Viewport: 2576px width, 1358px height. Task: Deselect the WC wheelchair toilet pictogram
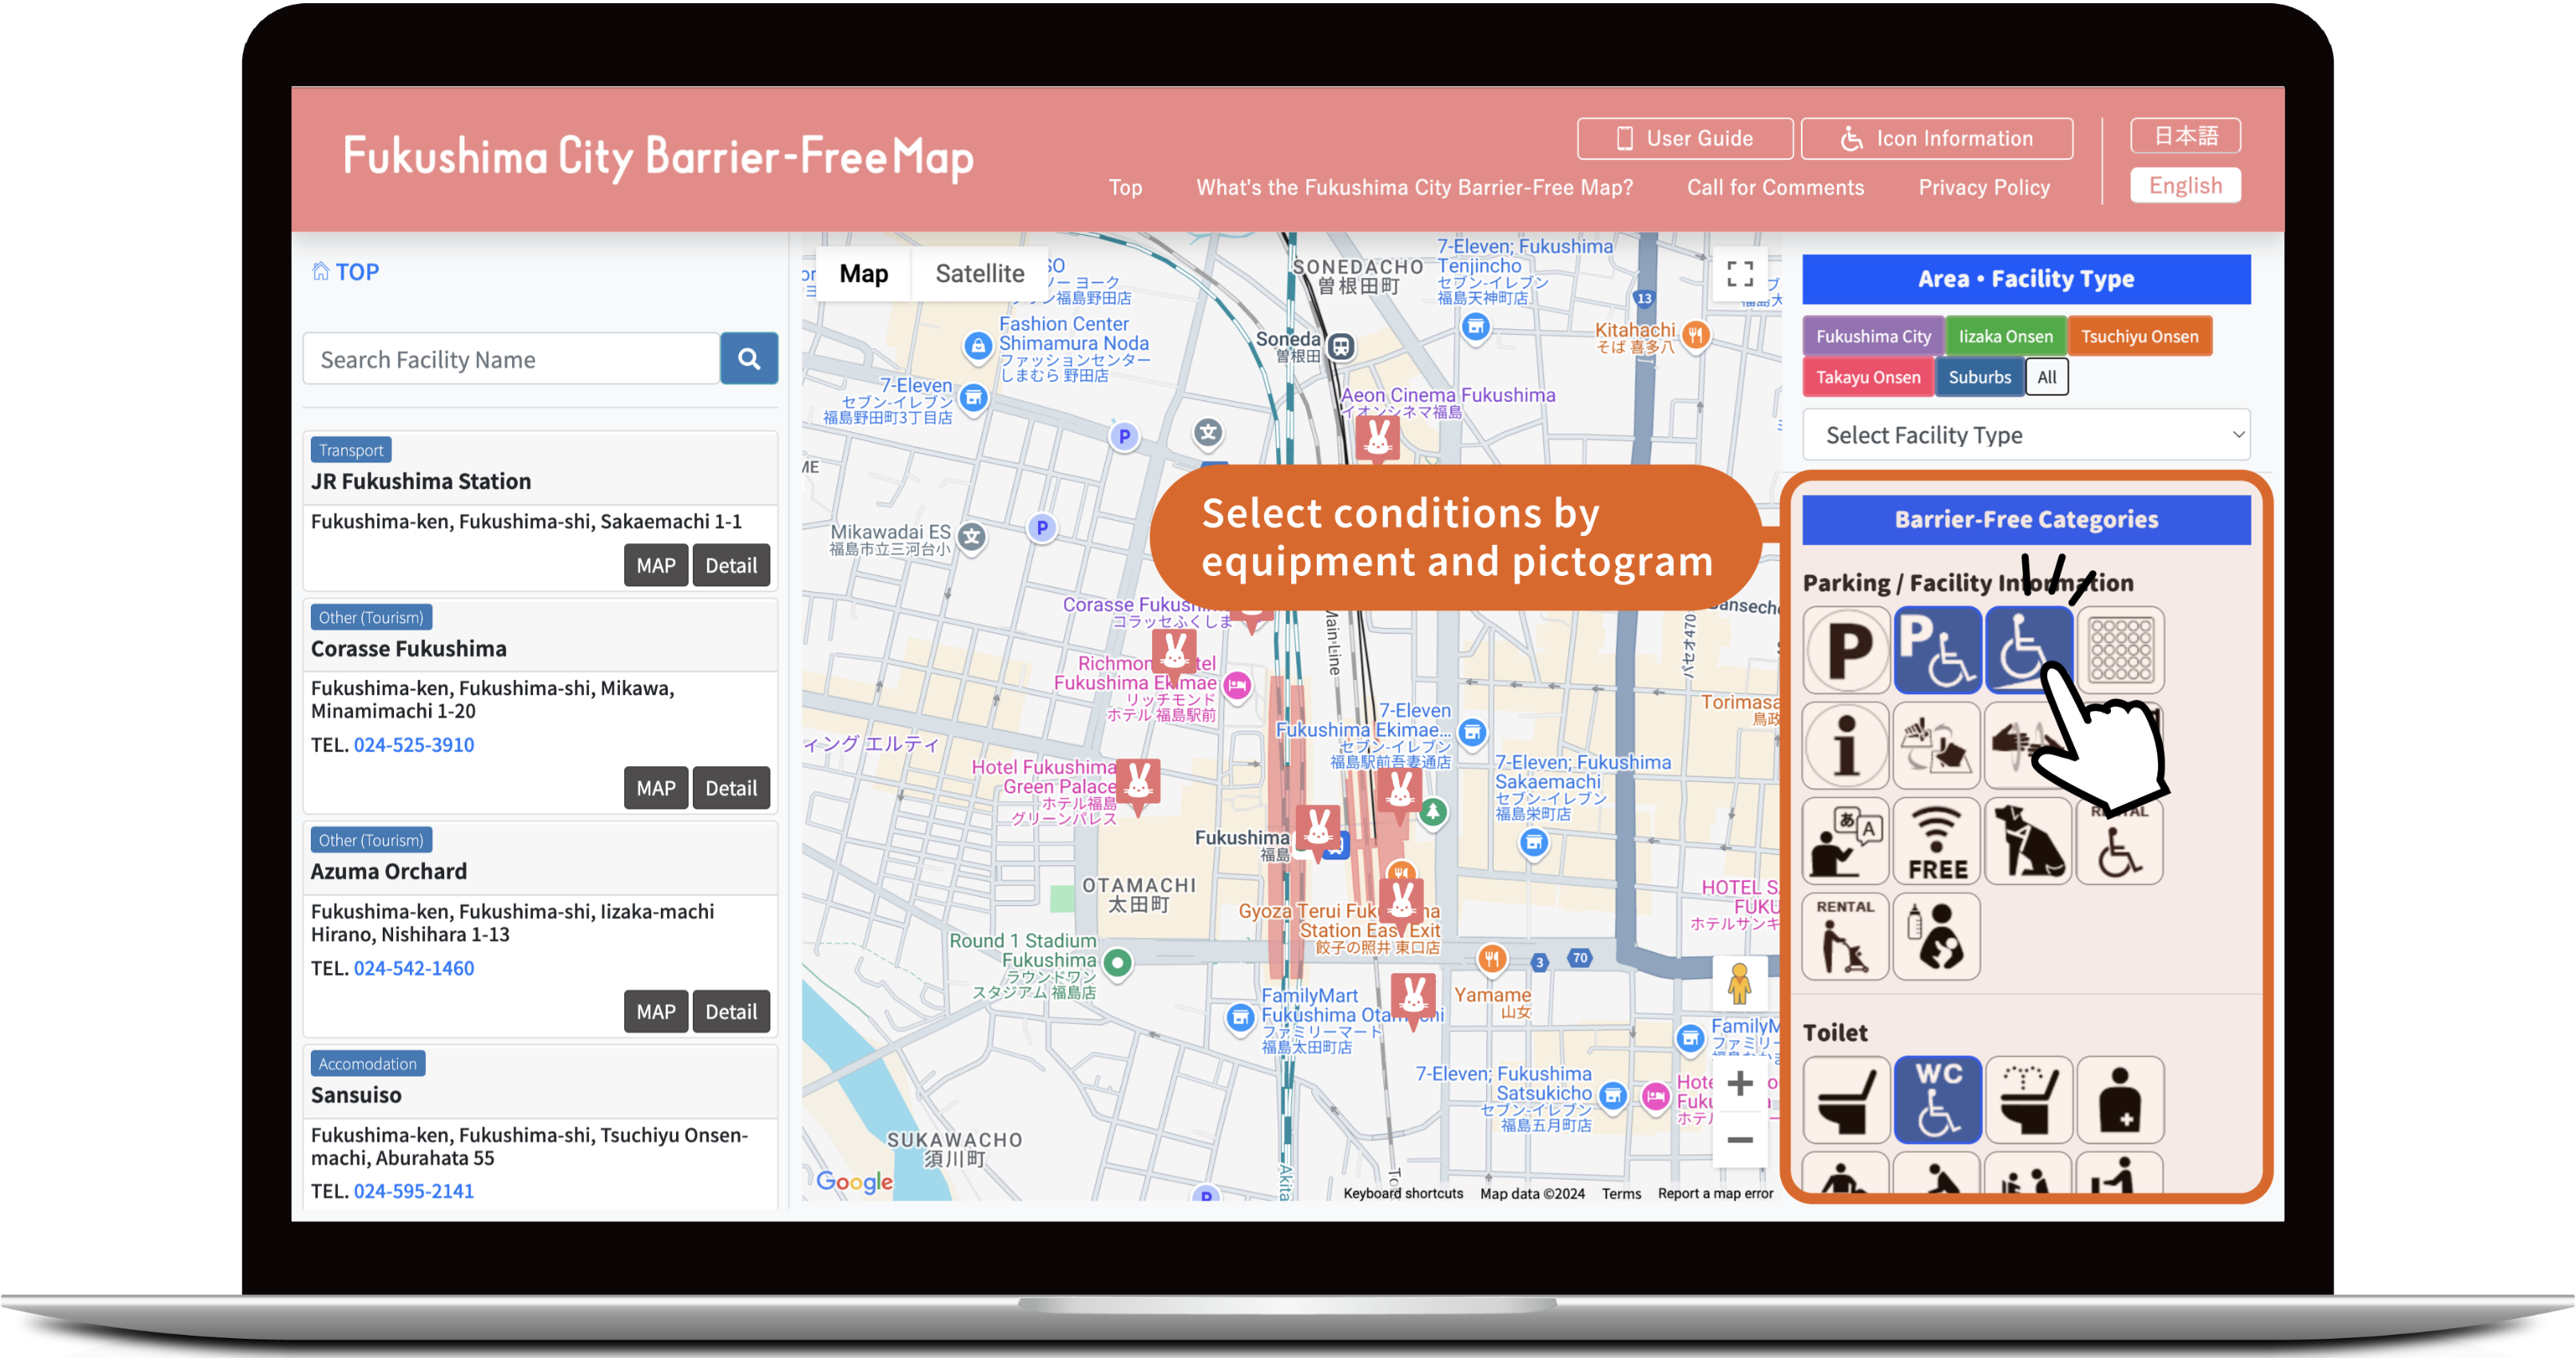click(x=1937, y=1100)
